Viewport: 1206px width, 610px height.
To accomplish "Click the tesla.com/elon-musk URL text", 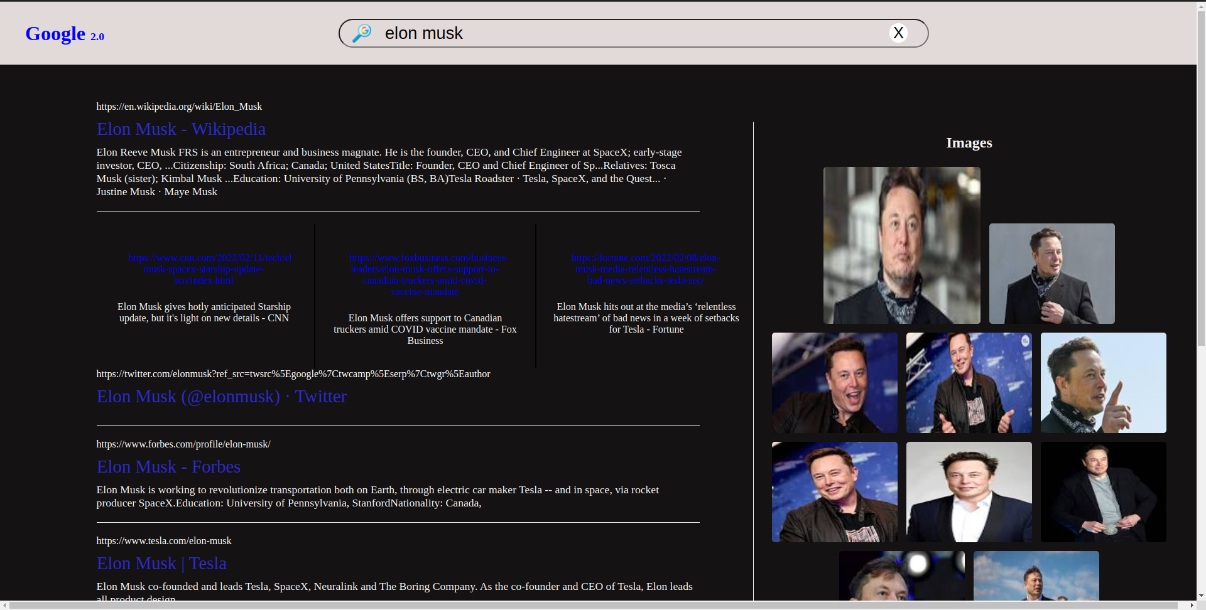I will point(164,541).
